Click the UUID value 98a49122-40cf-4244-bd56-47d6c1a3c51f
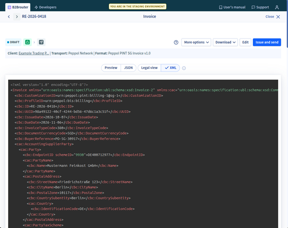The width and height of the screenshot is (288, 228). 72,112
